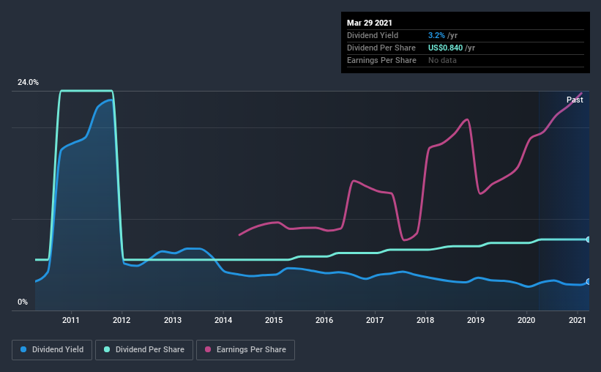Image resolution: width=601 pixels, height=372 pixels.
Task: Toggle the Dividend Yield legend button
Action: (52, 350)
